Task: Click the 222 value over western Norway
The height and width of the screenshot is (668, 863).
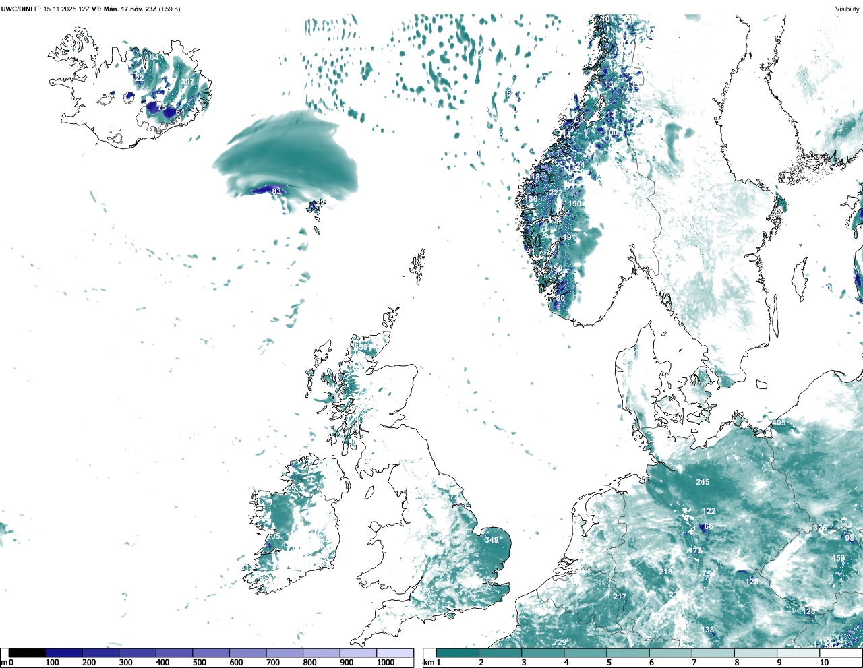Action: click(555, 193)
